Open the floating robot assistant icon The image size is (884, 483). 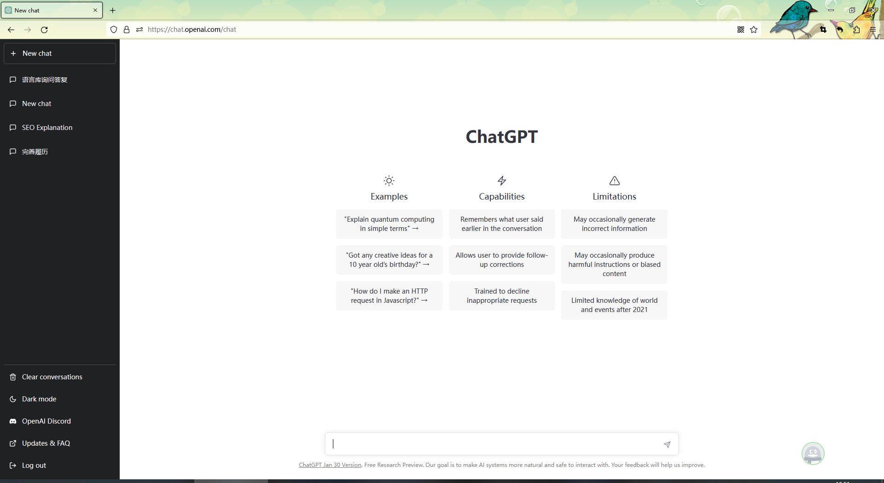click(813, 454)
